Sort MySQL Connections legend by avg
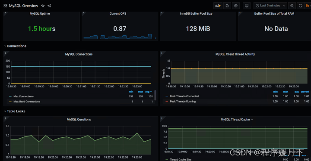This screenshot has width=311, height=161. pyautogui.click(x=148, y=92)
